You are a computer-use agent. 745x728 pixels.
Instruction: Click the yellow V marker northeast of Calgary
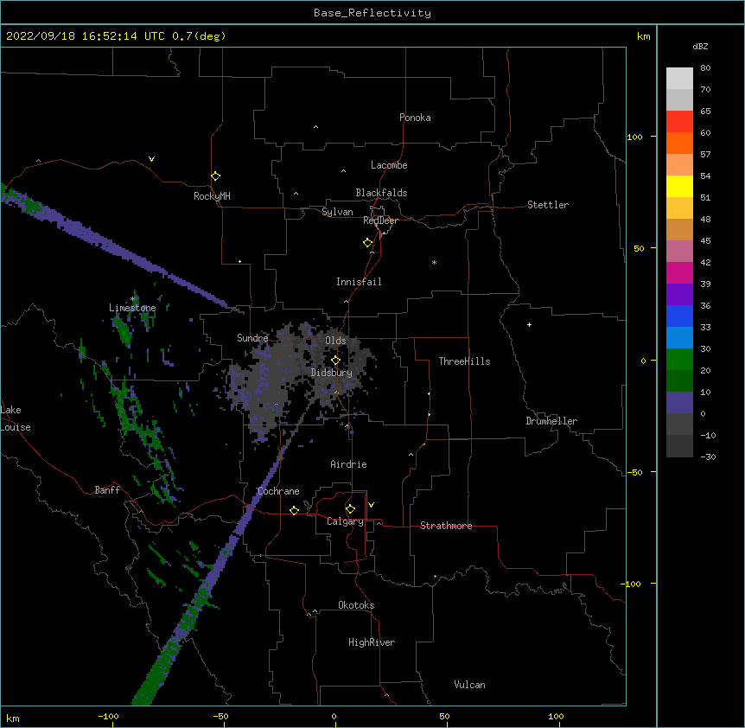[x=371, y=505]
